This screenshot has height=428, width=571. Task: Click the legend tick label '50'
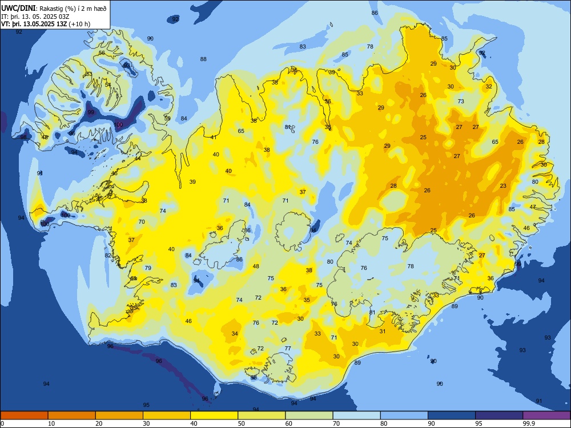click(242, 423)
